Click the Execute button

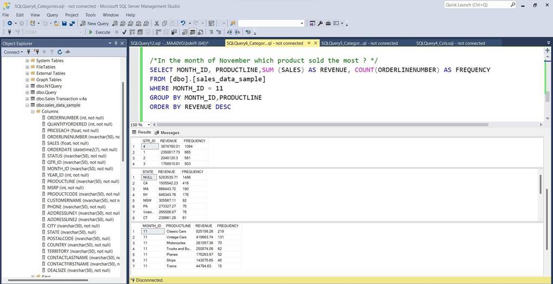[99, 32]
